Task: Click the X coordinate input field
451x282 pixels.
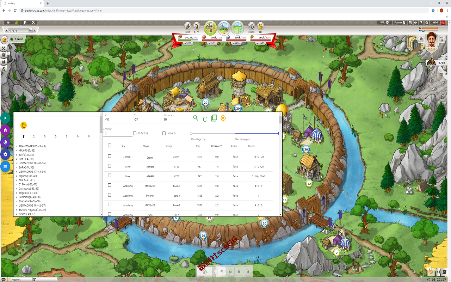Action: [118, 119]
